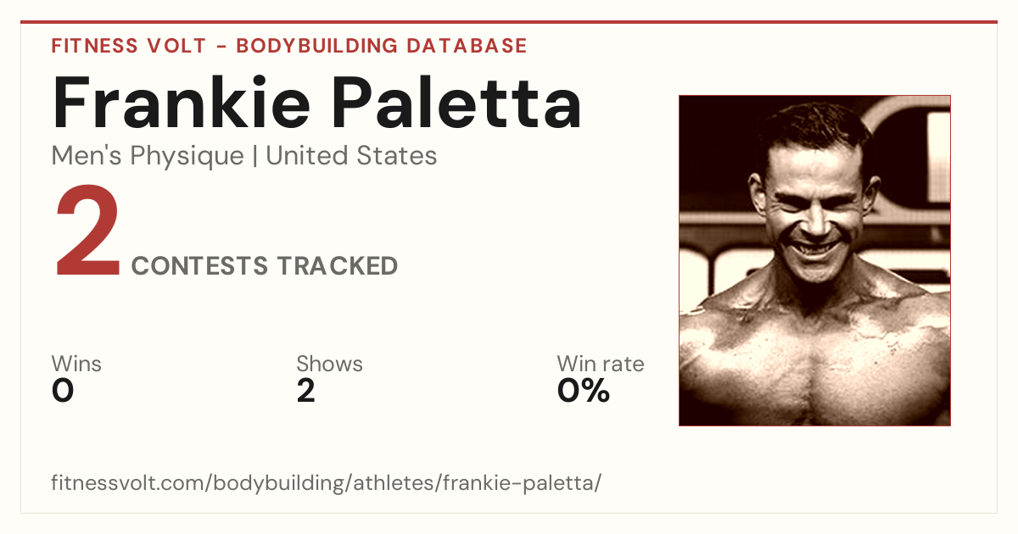Click the pipe separator between division and country
1018x534 pixels.
[255, 156]
